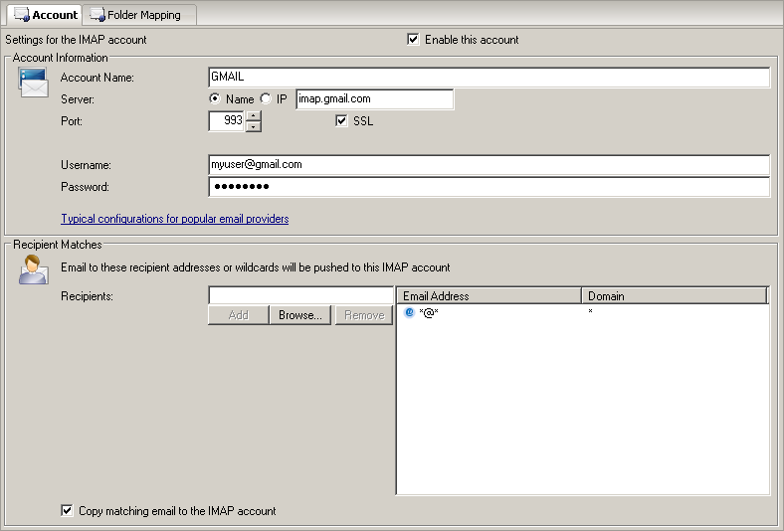Select the IP server radio button

(266, 99)
